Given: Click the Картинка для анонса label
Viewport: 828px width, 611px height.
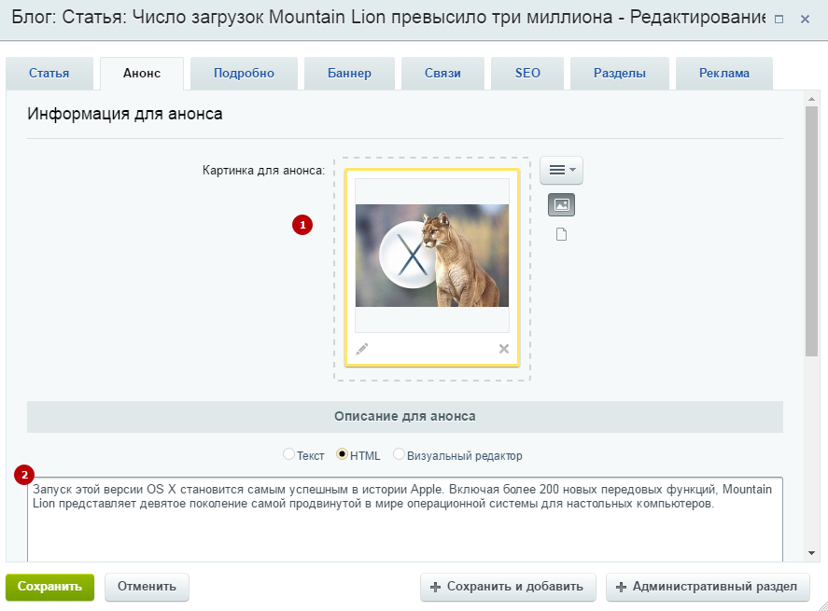Looking at the screenshot, I should [263, 171].
